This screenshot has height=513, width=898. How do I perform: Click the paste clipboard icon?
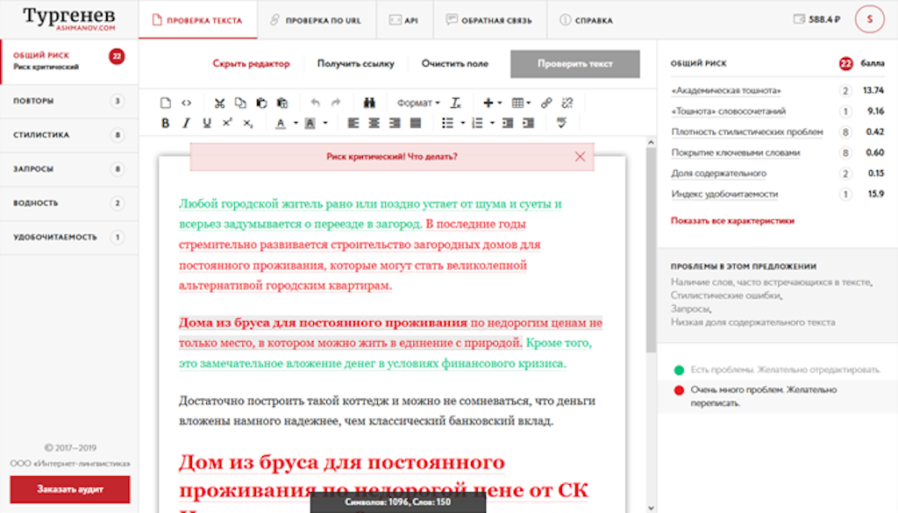coord(261,103)
